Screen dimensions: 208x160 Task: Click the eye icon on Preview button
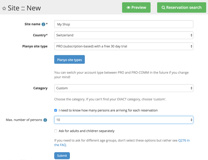coord(128,8)
